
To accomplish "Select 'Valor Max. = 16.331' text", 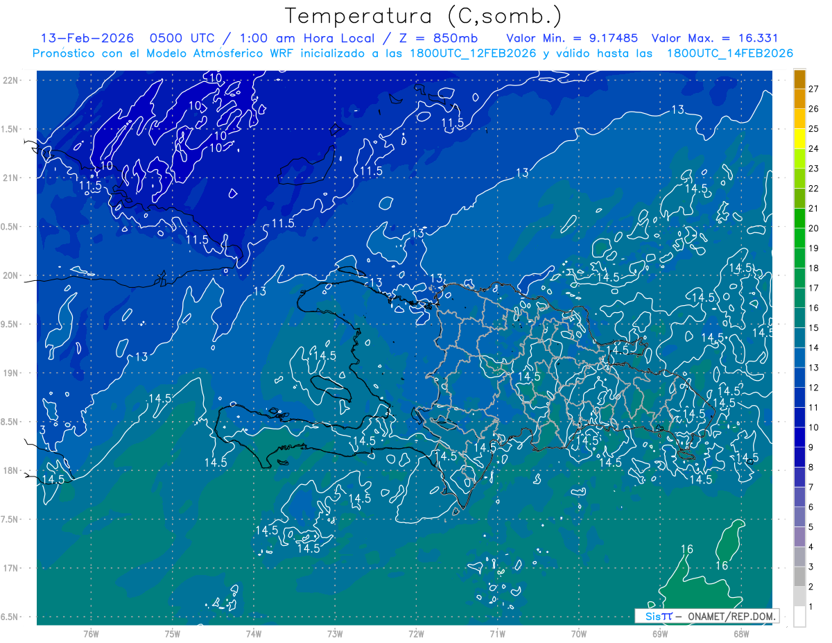I will click(715, 38).
